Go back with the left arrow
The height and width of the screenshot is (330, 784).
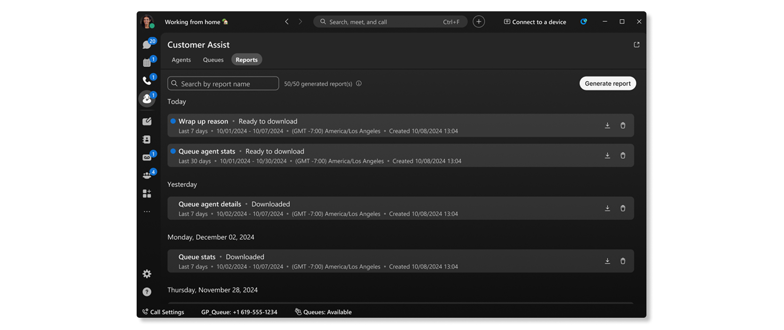pyautogui.click(x=286, y=22)
